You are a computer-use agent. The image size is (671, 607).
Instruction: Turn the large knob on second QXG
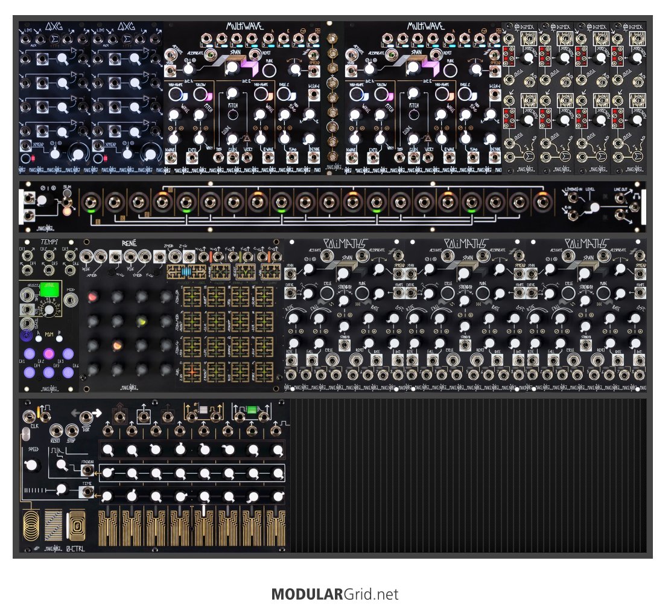(150, 155)
